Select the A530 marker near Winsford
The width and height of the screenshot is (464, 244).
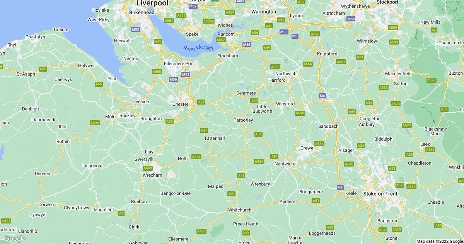(x=300, y=113)
